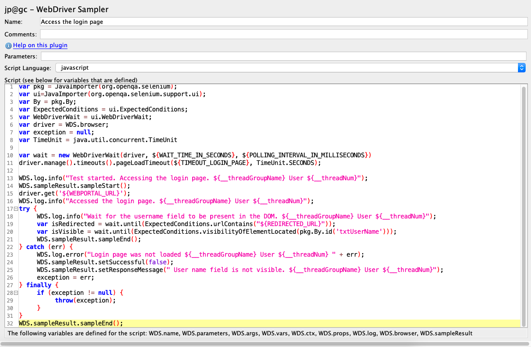Click the 'Login page was not loaded' string on line 23
This screenshot has width=531, height=347.
211,255
